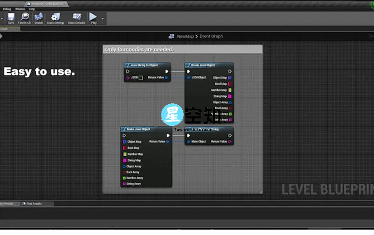Open the Debug menu

7,9
